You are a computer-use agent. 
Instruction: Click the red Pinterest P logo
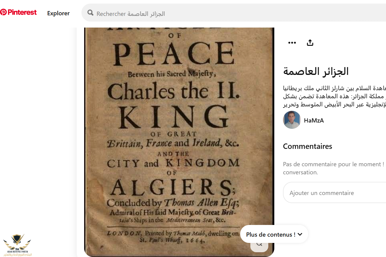coord(3,12)
